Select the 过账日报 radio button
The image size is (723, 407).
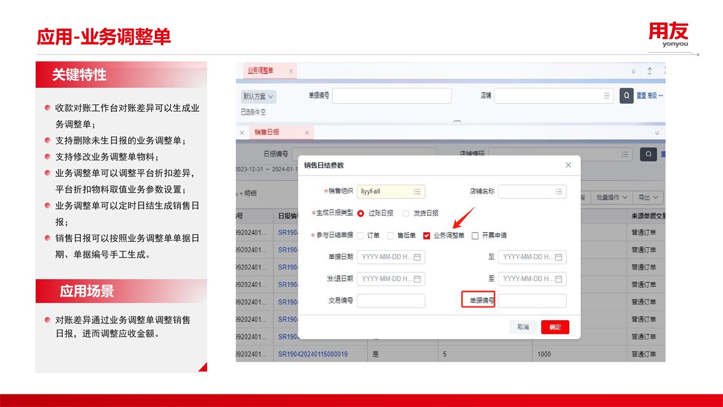point(361,213)
